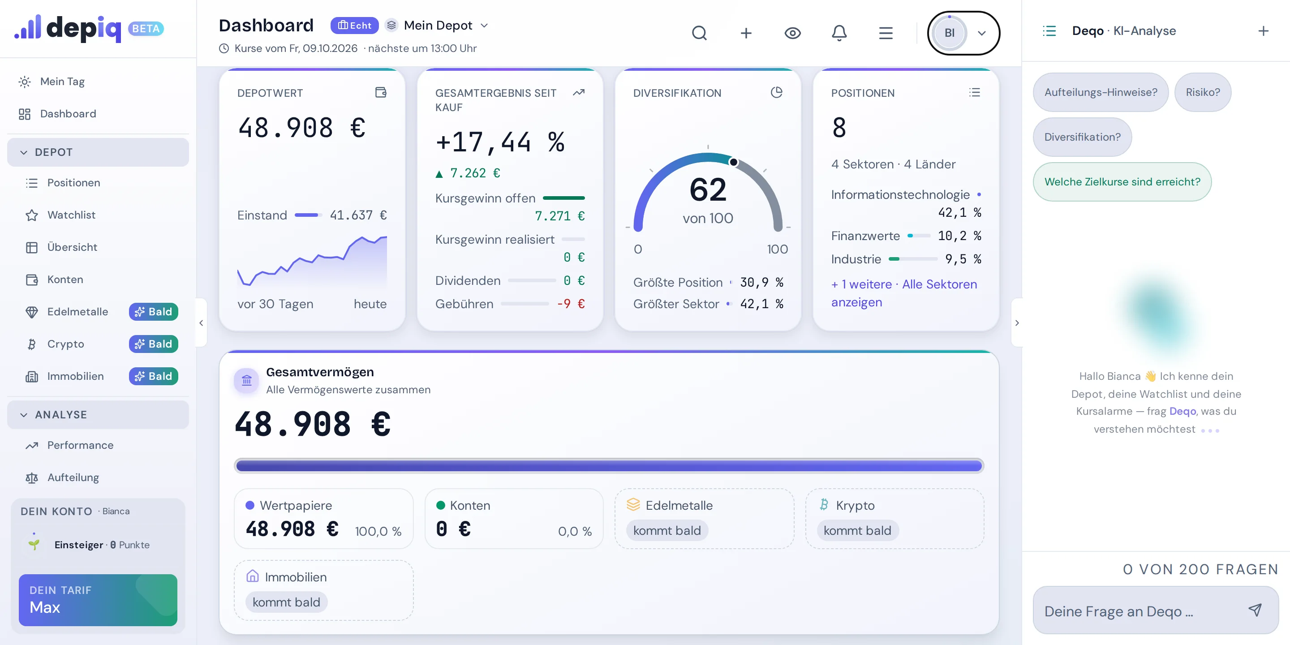The height and width of the screenshot is (645, 1290).
Task: Open the Mein Depot selector dropdown
Action: 437,25
